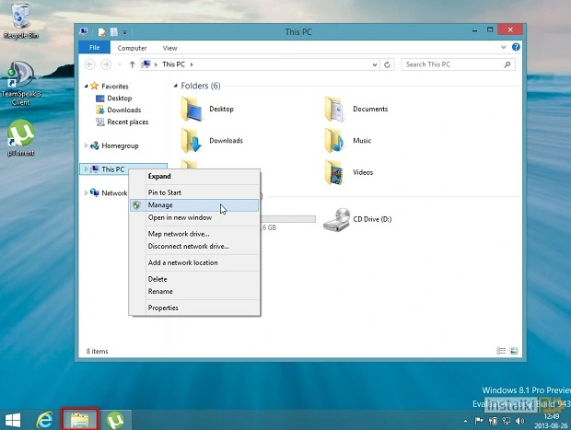The height and width of the screenshot is (430, 571).
Task: Click the Search This PC field
Action: tap(453, 64)
